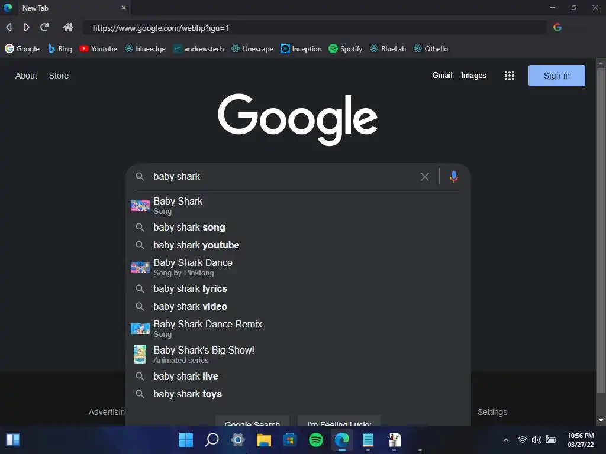Image resolution: width=606 pixels, height=454 pixels.
Task: Click the Sign in button
Action: 556,76
